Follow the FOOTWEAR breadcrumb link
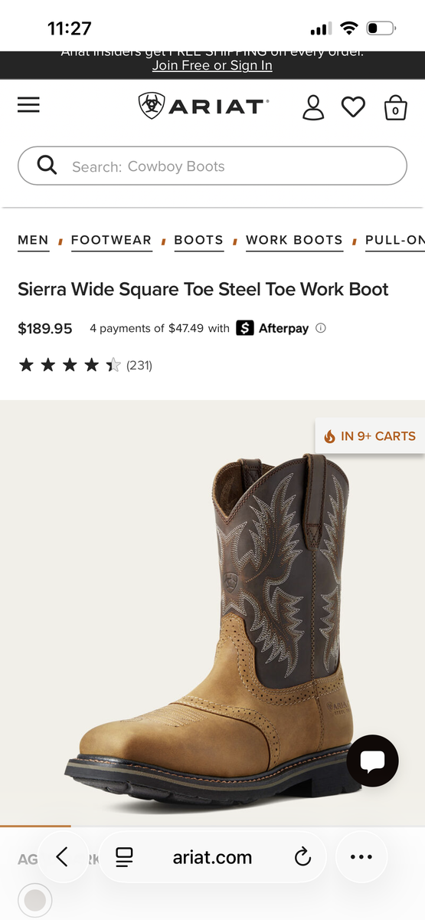Image resolution: width=425 pixels, height=920 pixels. pos(111,240)
